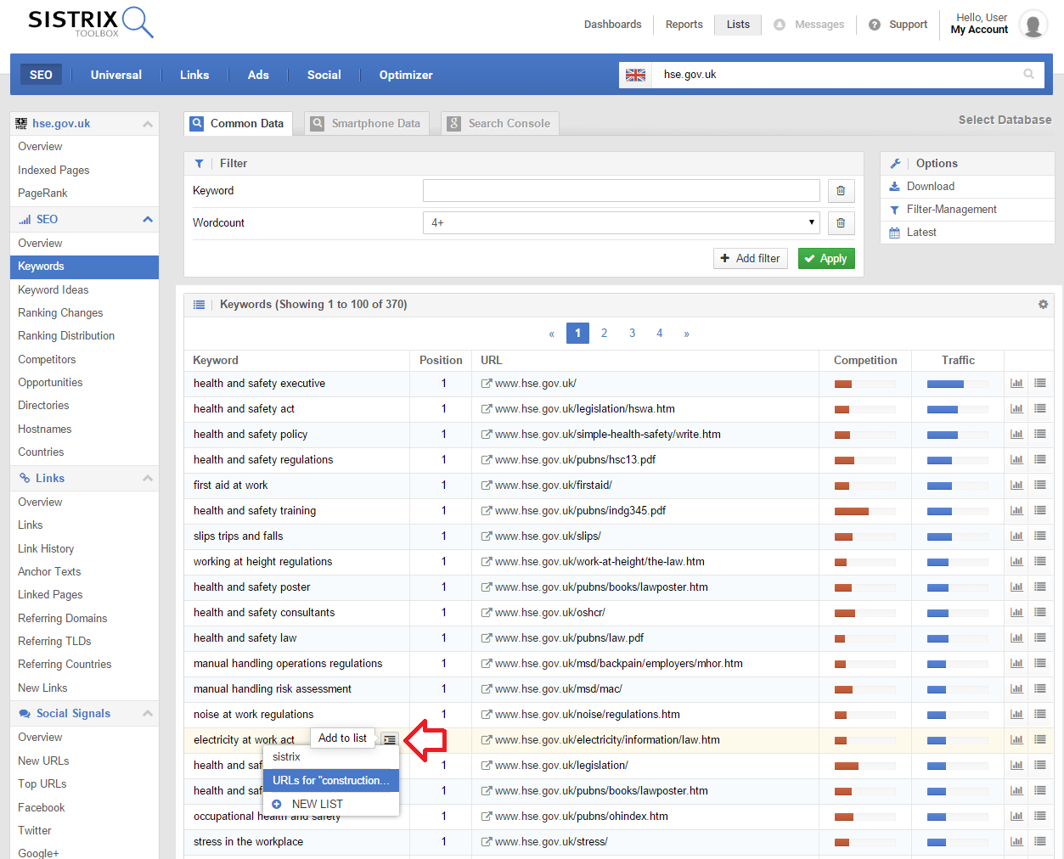Image resolution: width=1064 pixels, height=859 pixels.
Task: Click the SISTRIX Toolbox logo
Action: pos(91,23)
